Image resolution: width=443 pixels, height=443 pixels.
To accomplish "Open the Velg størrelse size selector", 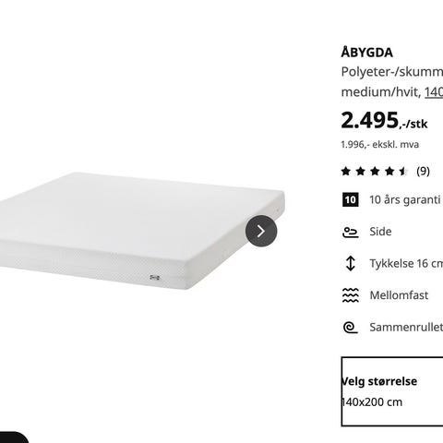I will tap(392, 391).
